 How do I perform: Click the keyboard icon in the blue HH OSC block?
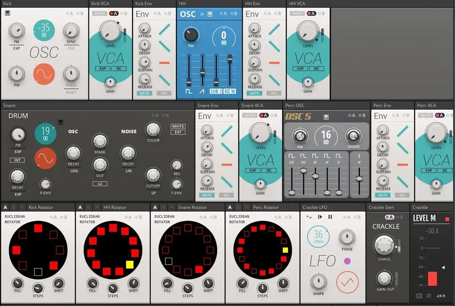pyautogui.click(x=210, y=14)
